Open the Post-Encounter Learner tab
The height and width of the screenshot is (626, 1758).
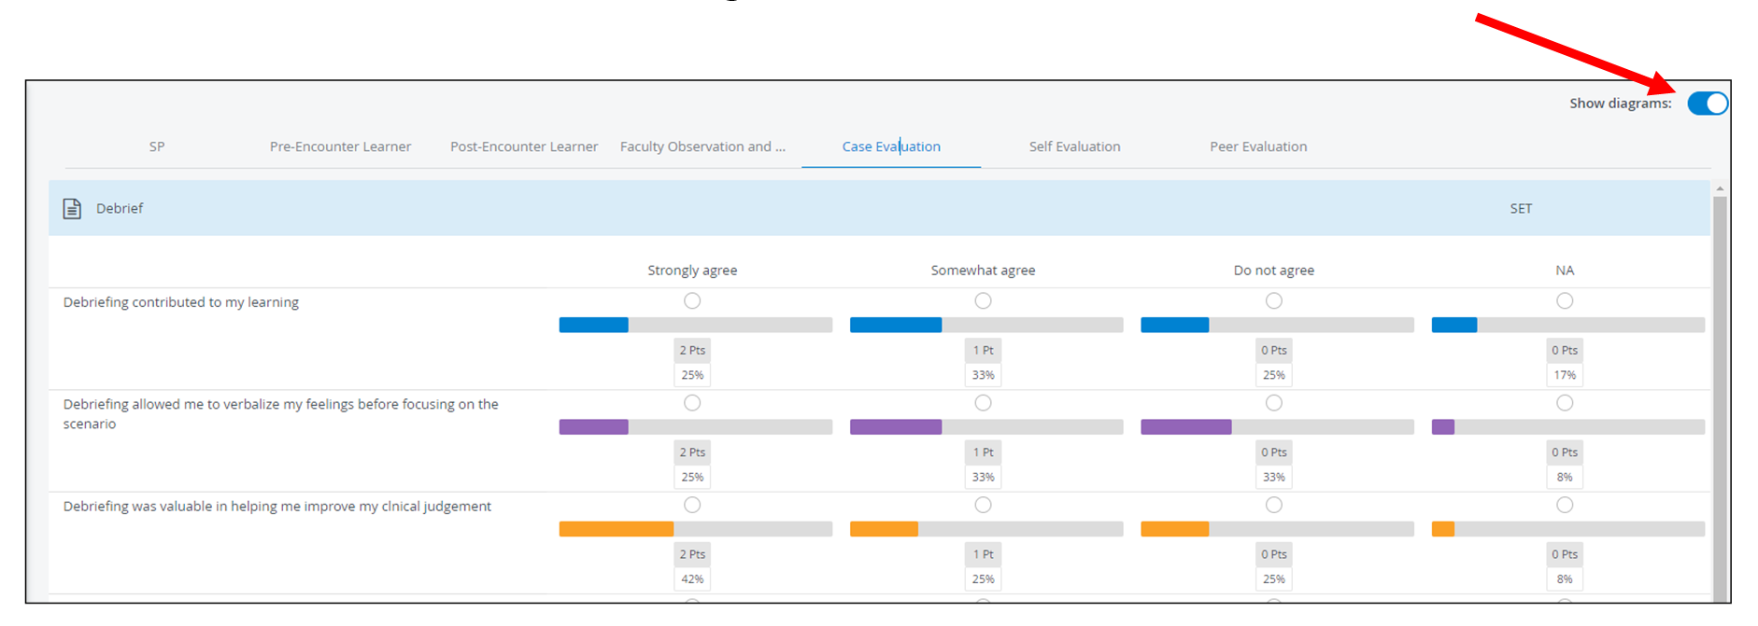point(524,146)
